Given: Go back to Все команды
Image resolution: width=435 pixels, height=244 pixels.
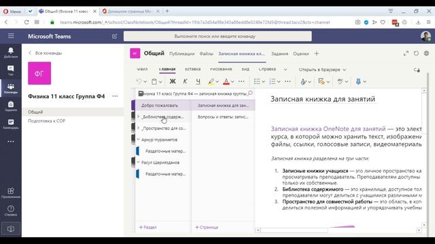Looking at the screenshot, I should [46, 53].
